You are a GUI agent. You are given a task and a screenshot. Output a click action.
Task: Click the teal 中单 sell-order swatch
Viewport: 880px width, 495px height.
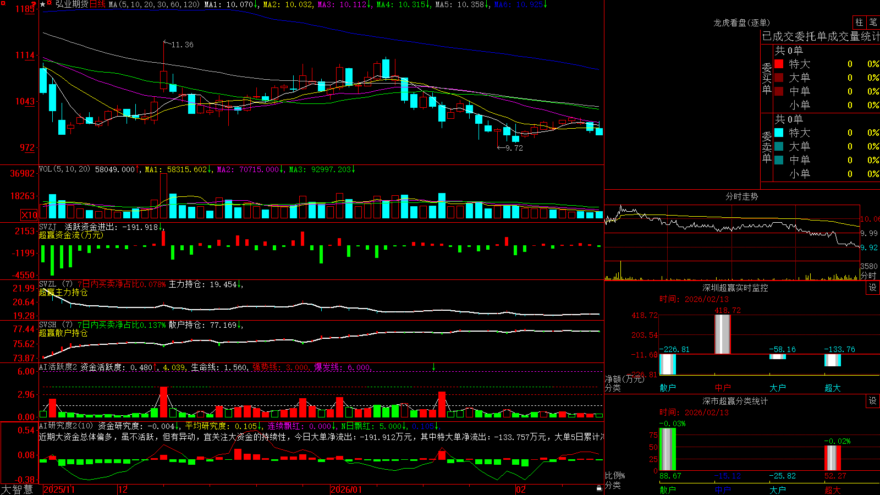coord(779,160)
